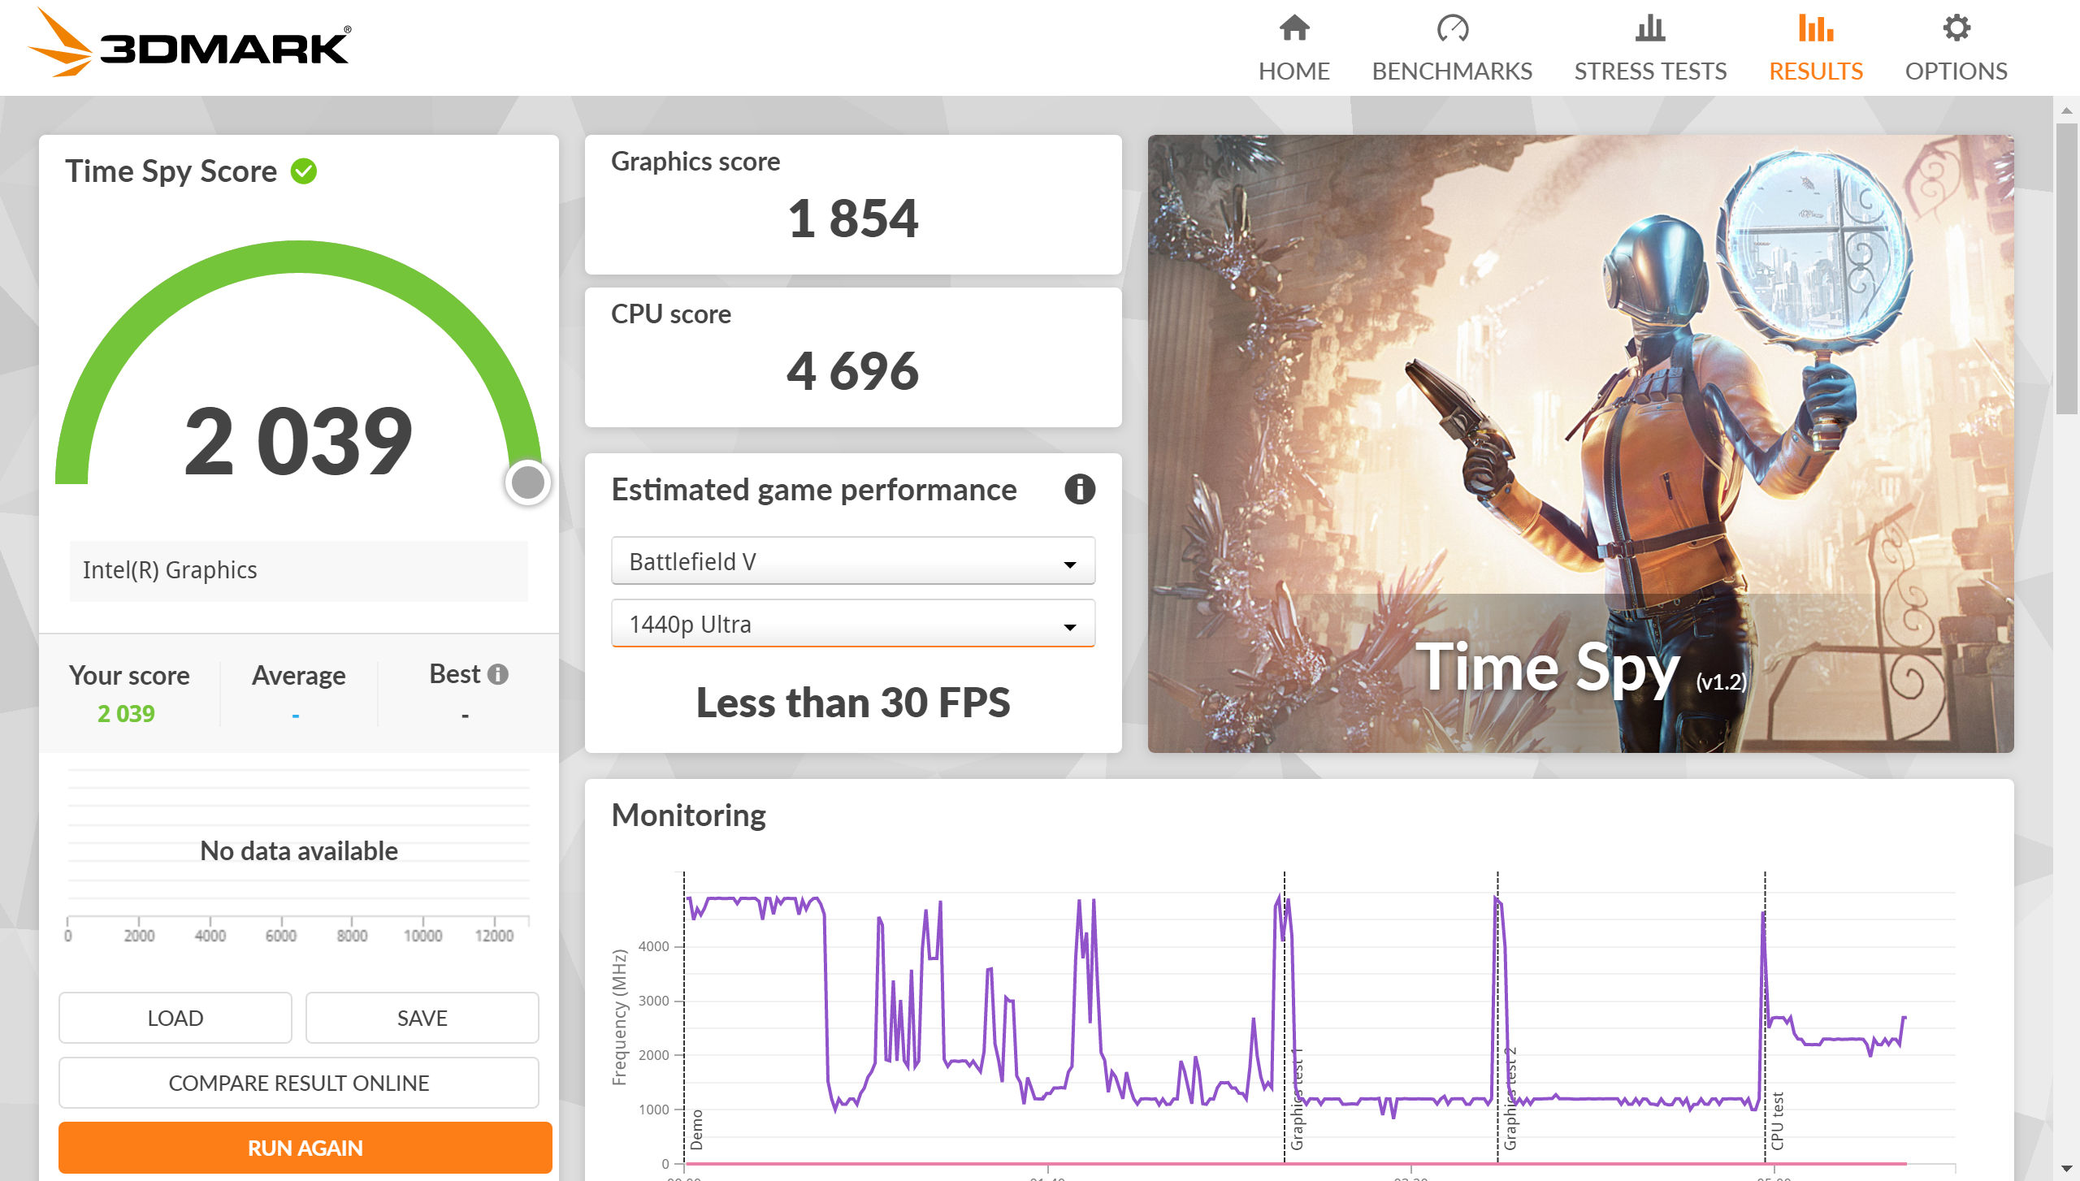Click the green 'Your score' value 2 039

(126, 713)
